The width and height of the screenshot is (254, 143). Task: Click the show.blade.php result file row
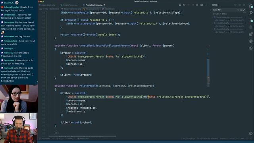pyautogui.click(x=229, y=29)
